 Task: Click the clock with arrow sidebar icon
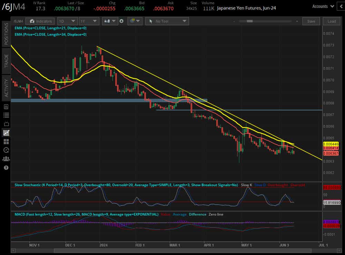click(x=6, y=150)
